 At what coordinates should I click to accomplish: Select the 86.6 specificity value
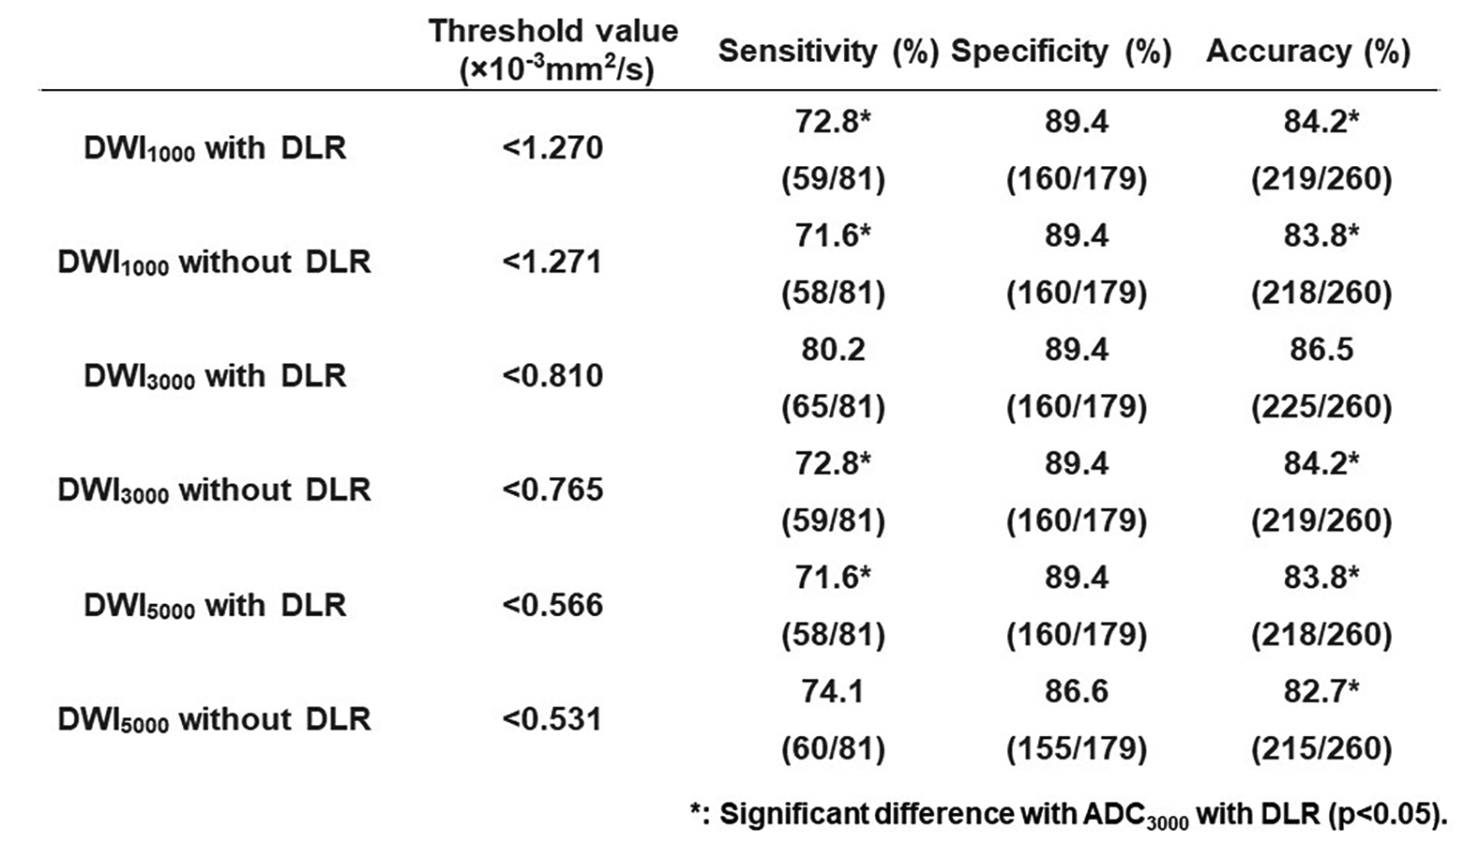1076,692
